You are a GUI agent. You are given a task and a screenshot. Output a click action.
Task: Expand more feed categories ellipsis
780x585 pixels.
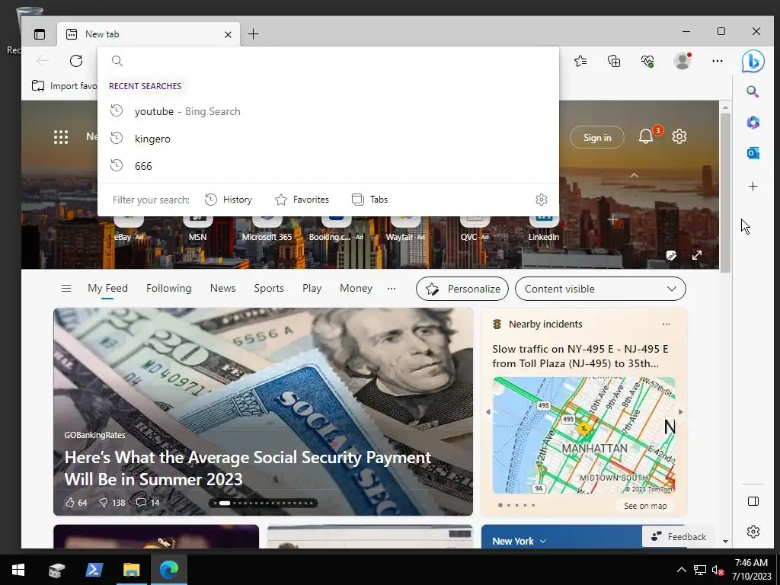pyautogui.click(x=392, y=289)
